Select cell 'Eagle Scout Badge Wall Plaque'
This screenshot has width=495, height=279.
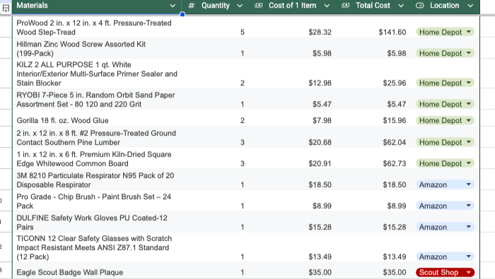97,272
